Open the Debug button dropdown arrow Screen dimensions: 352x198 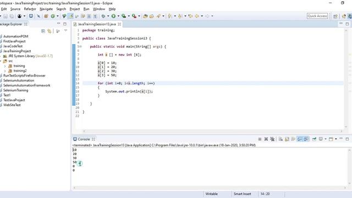tap(108, 16)
